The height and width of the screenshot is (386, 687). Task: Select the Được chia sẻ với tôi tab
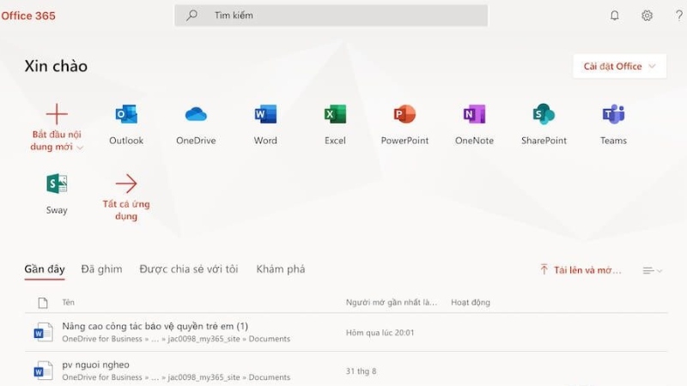click(x=189, y=269)
